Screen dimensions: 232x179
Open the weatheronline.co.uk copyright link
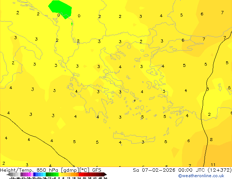[x=201, y=176]
